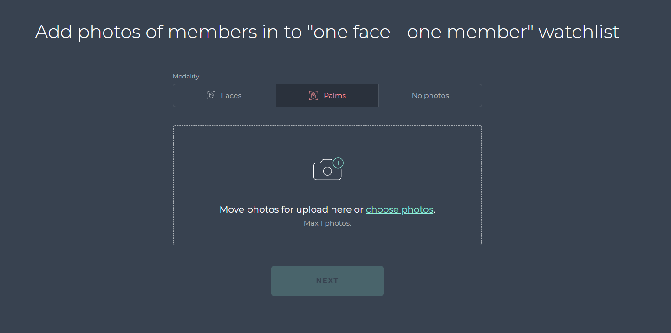Viewport: 671px width, 333px height.
Task: Click the 'Palms' text label
Action: tap(335, 96)
